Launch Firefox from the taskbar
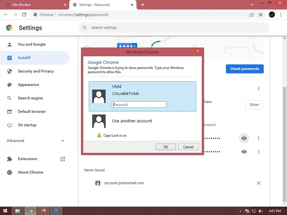 [43, 211]
